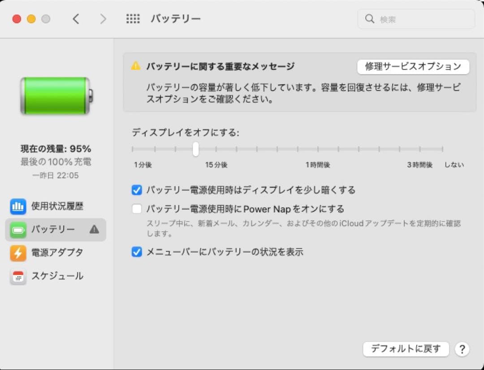Click the magnifying glass search icon

coord(369,18)
